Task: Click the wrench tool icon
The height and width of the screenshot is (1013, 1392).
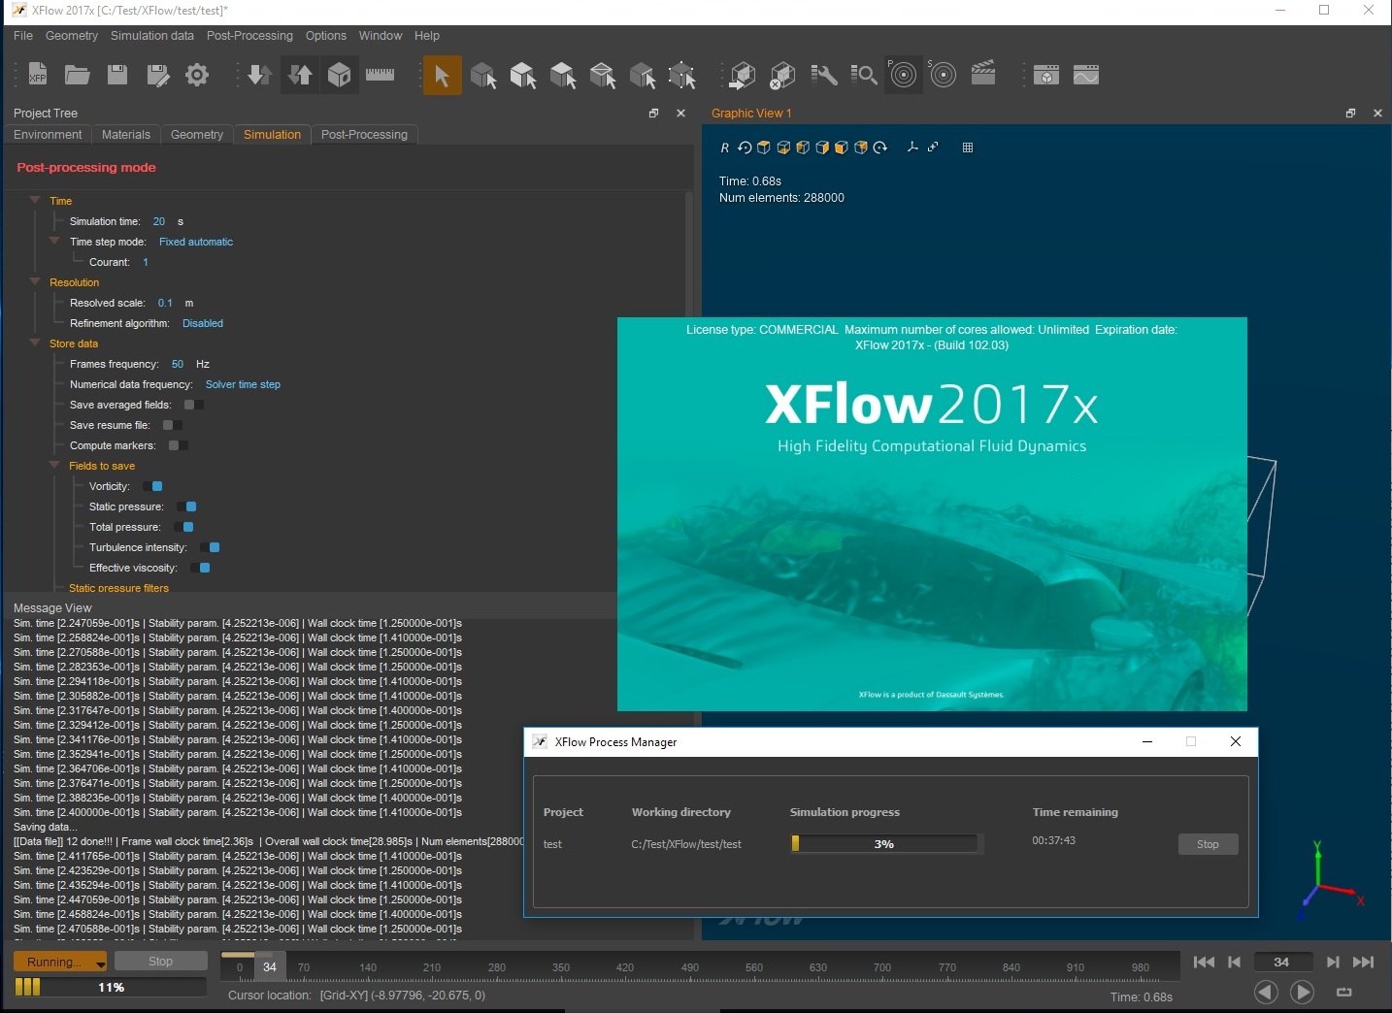Action: click(x=824, y=75)
